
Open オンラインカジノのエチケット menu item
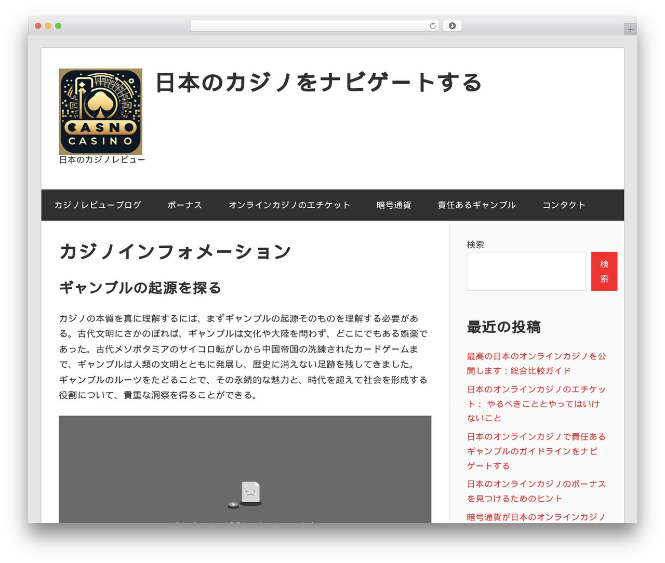click(289, 205)
